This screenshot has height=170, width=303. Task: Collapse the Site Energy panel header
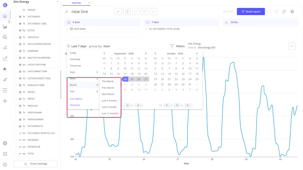point(58,2)
